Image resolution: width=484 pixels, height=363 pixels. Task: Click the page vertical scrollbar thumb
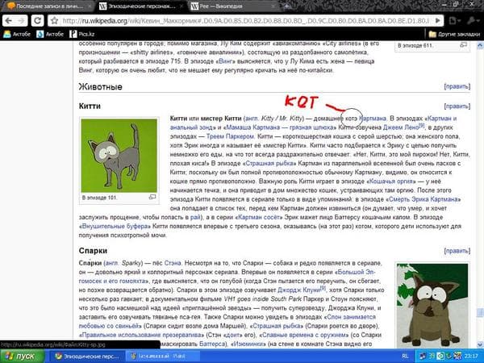[480, 312]
